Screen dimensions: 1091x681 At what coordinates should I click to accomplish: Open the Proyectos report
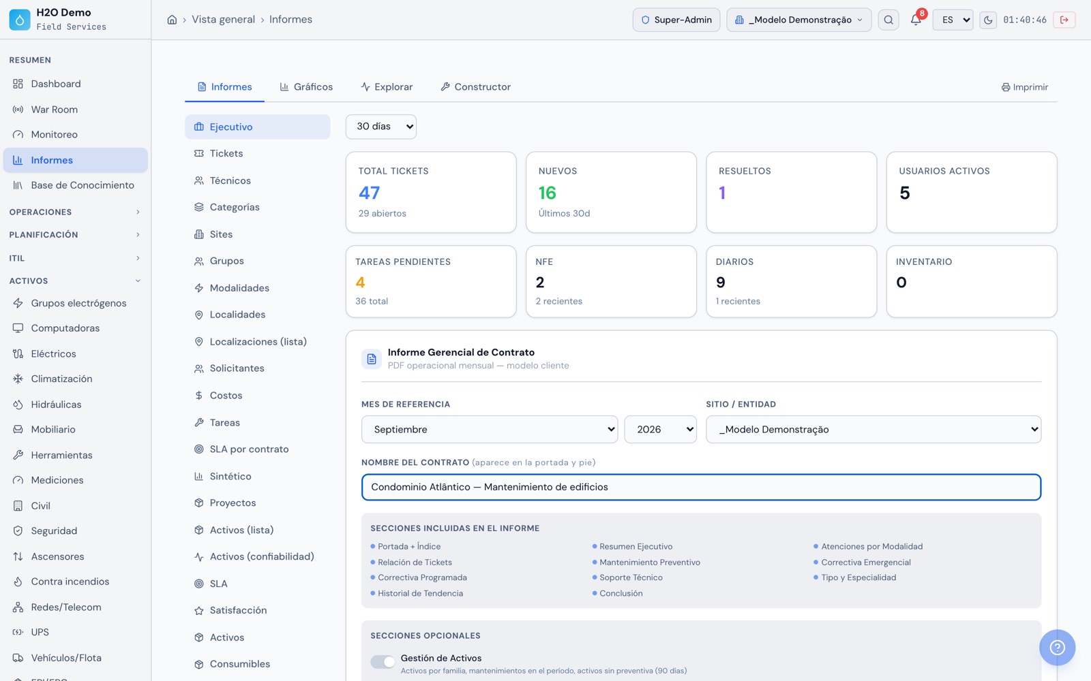[258, 503]
